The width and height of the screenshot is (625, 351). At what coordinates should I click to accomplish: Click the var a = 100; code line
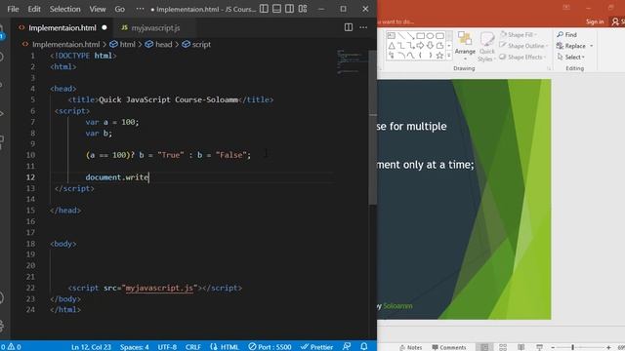click(x=112, y=122)
